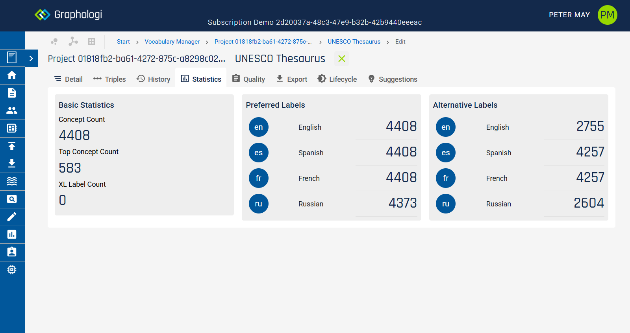
Task: Open the file document sidebar icon
Action: (12, 93)
